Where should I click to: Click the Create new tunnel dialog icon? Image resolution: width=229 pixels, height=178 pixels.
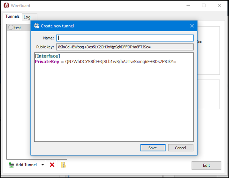click(x=36, y=26)
